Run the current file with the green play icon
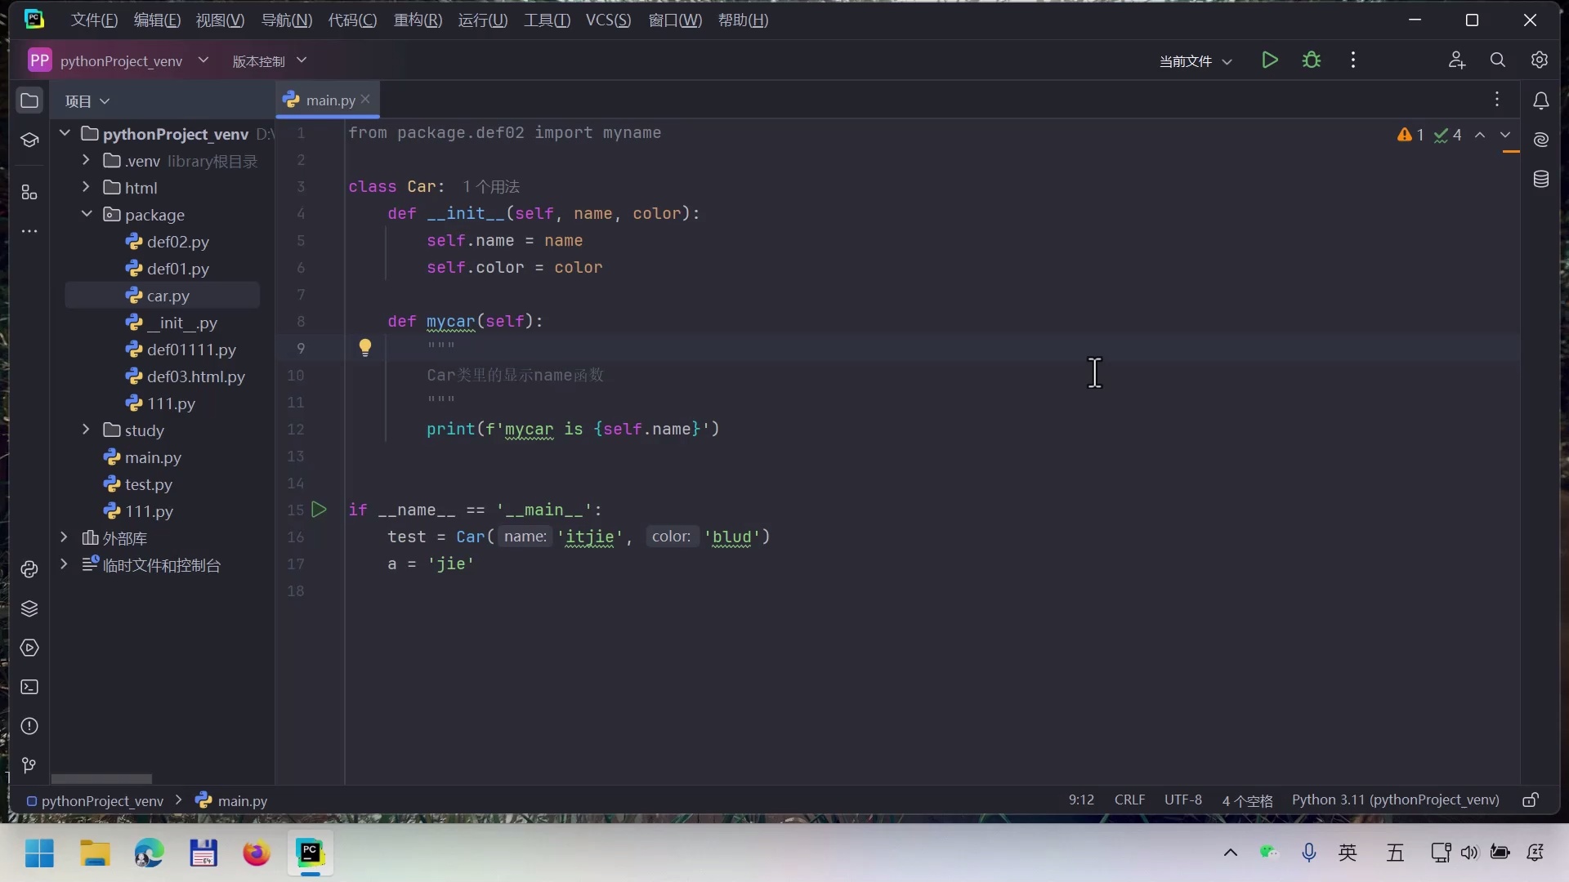The width and height of the screenshot is (1569, 882). (1270, 60)
